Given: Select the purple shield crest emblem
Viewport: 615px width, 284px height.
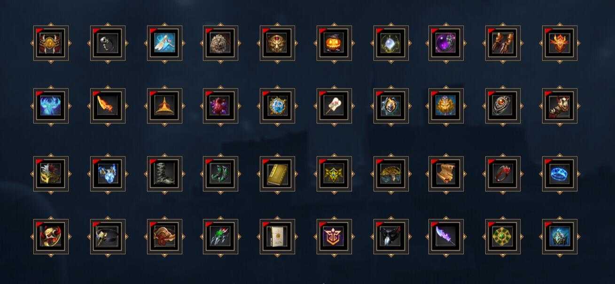Looking at the screenshot, I should tap(334, 237).
